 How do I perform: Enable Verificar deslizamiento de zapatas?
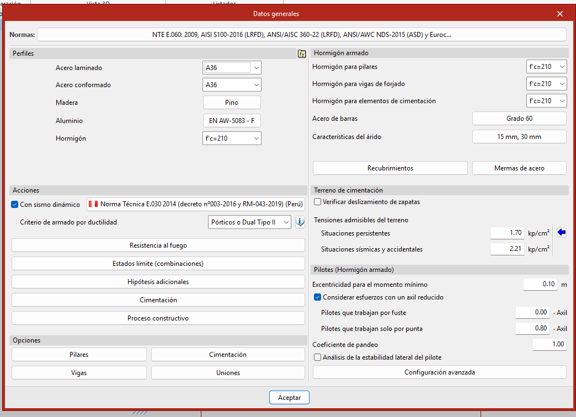pos(317,202)
